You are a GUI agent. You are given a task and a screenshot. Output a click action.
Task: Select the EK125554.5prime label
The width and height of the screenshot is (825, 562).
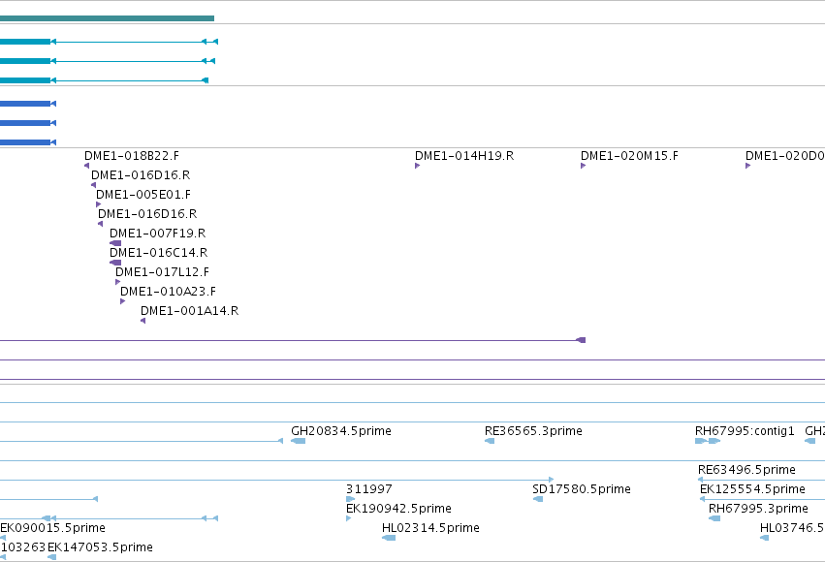(x=752, y=489)
